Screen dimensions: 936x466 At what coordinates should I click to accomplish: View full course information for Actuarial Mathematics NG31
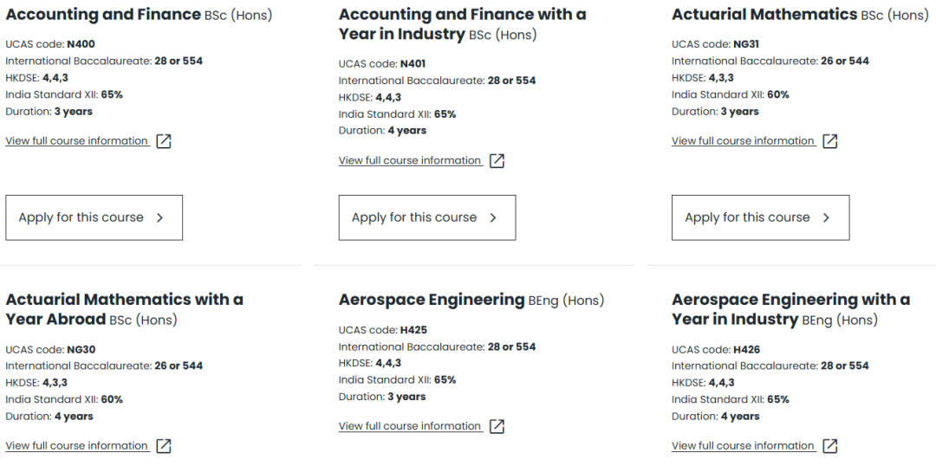coord(744,141)
